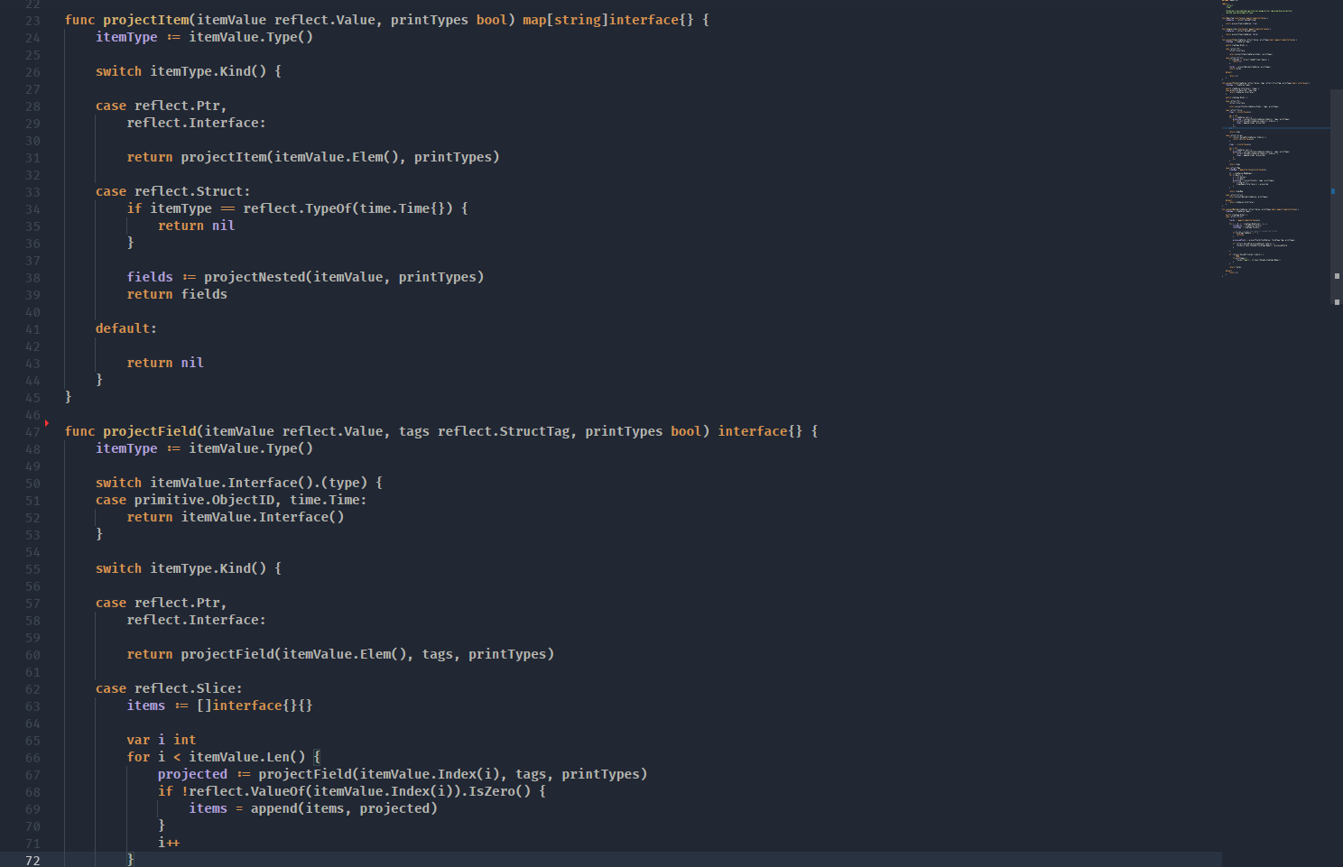Click the 'projectNested' call on line 38
The height and width of the screenshot is (867, 1343).
pyautogui.click(x=255, y=277)
